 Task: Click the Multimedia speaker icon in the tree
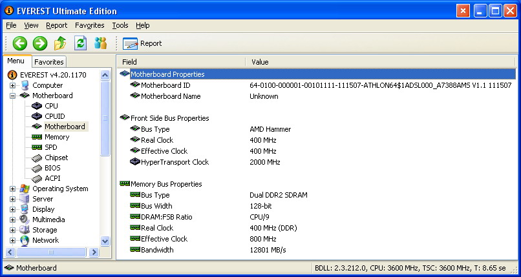(x=25, y=220)
